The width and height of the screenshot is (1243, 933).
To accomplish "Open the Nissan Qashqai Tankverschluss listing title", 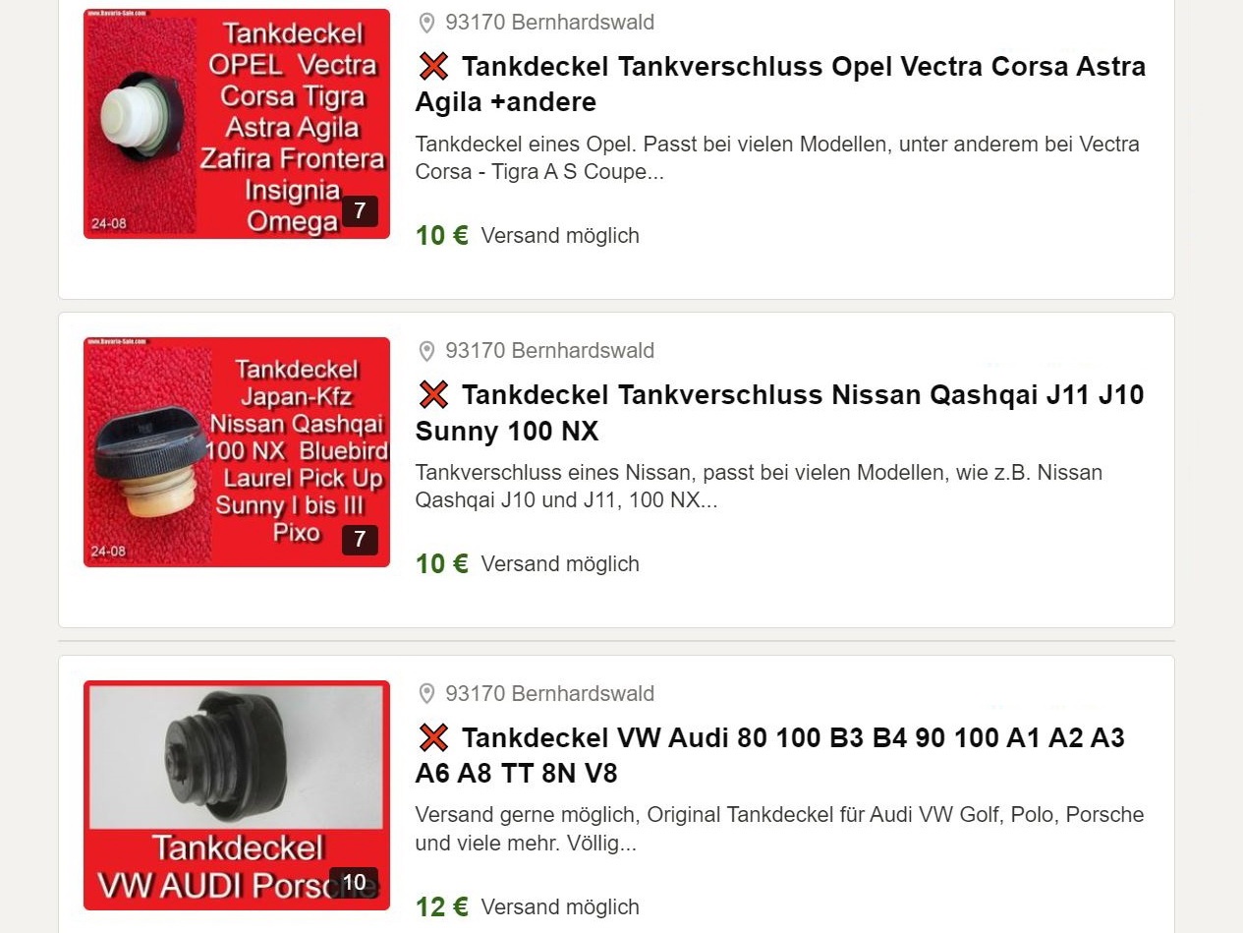I will coord(780,413).
